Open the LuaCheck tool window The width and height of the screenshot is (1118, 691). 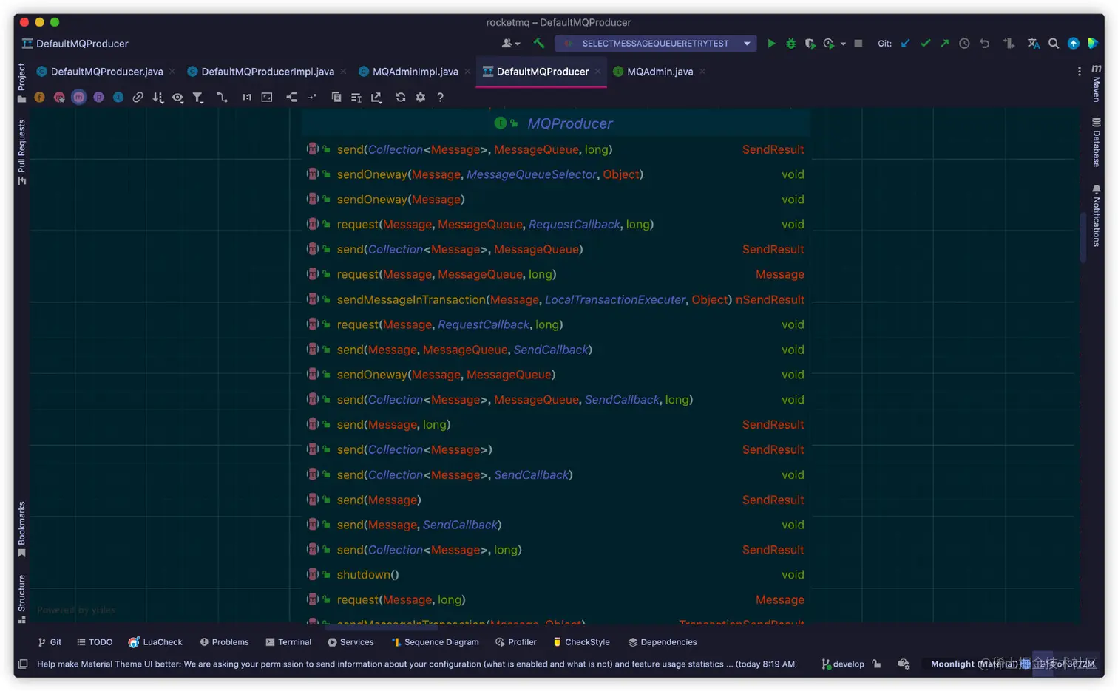[x=155, y=642]
